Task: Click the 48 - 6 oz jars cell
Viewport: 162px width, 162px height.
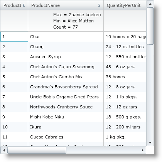Action: click(x=125, y=67)
